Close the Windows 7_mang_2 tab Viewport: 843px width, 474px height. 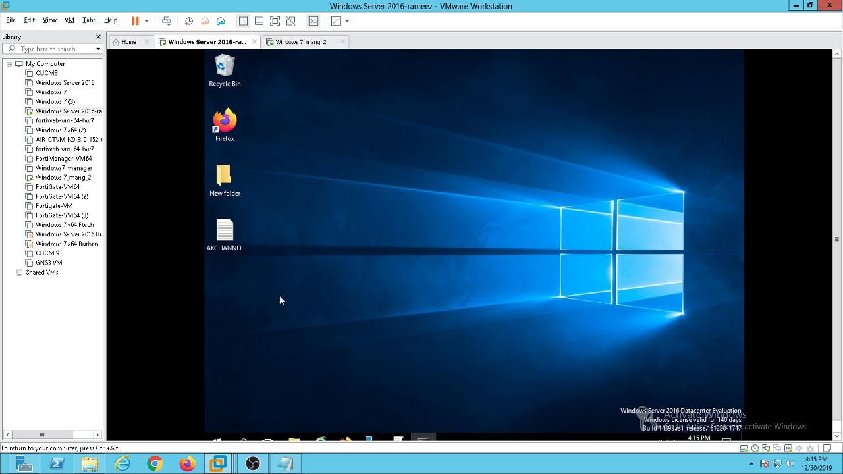342,42
